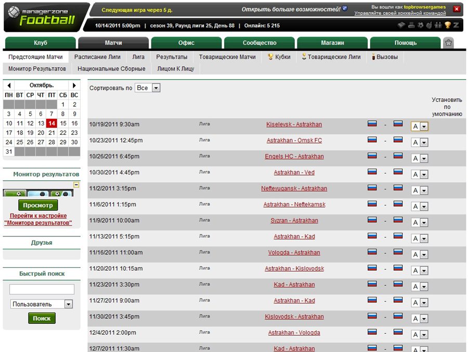
Task: Click the printer icon in header bar
Action: tap(410, 25)
